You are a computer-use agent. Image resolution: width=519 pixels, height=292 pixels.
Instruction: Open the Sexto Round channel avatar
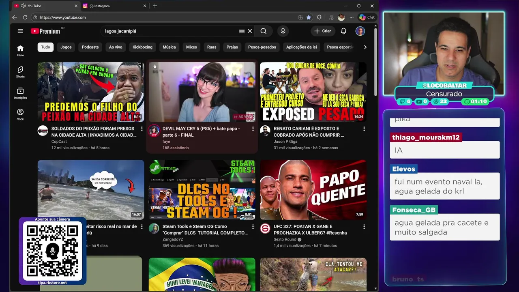click(265, 228)
